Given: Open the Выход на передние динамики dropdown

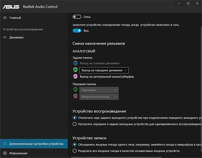Looking at the screenshot, I should (104, 70).
